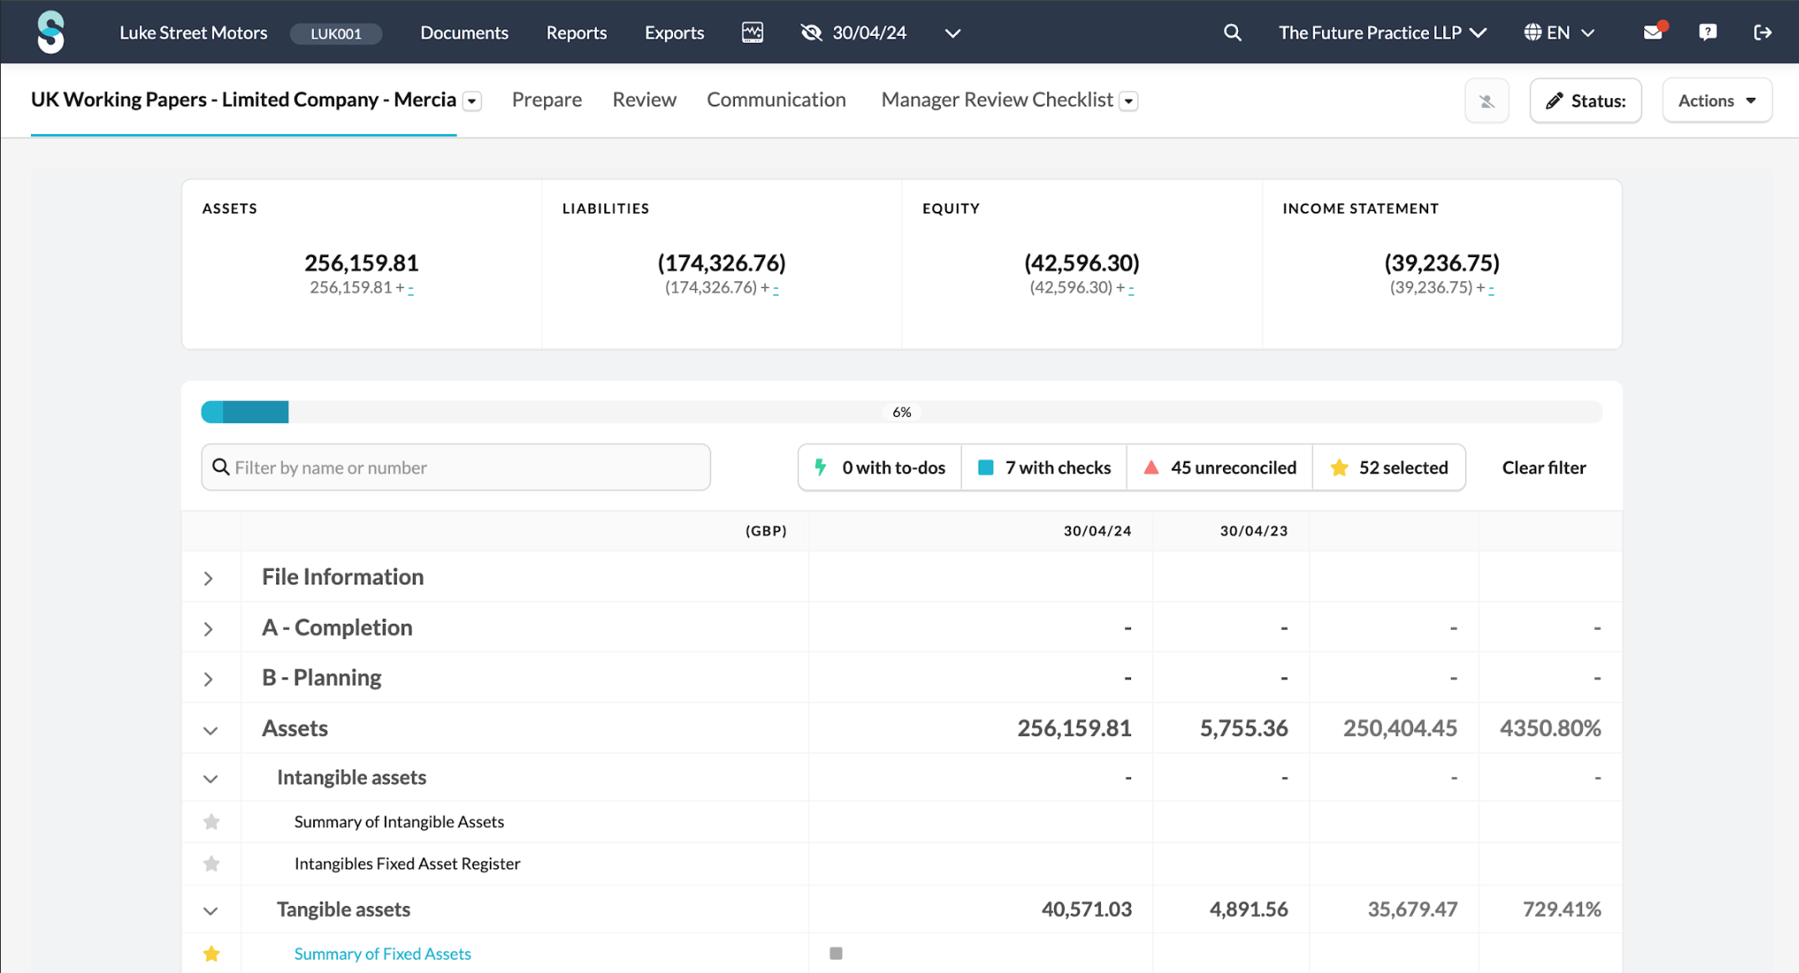Open the help question mark icon
The width and height of the screenshot is (1799, 973).
[1707, 33]
